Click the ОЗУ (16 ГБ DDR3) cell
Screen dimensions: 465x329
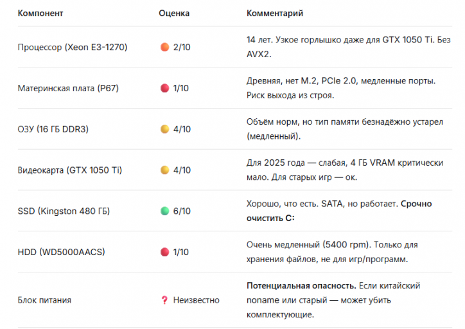(x=53, y=129)
